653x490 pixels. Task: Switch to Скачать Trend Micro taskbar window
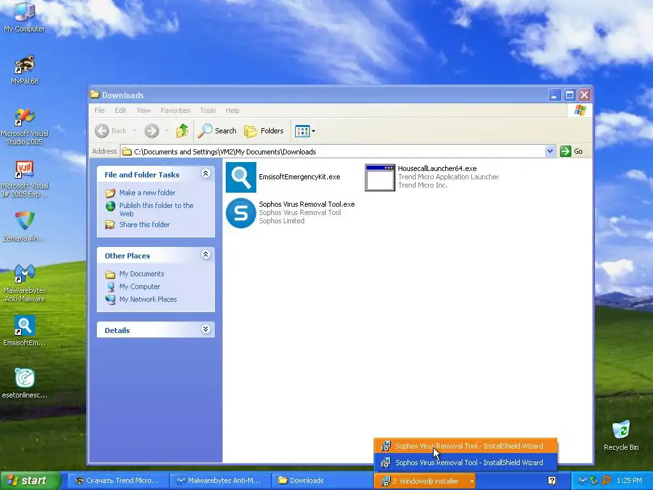coord(117,481)
